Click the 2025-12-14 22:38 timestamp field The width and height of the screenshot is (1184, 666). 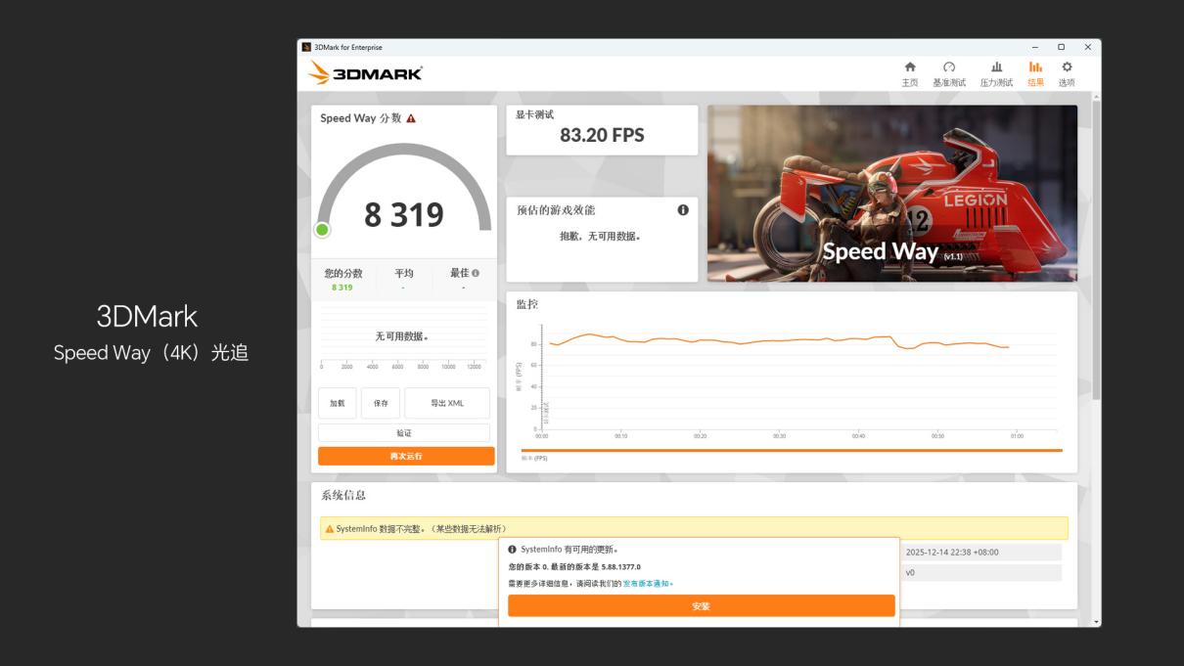(x=980, y=552)
